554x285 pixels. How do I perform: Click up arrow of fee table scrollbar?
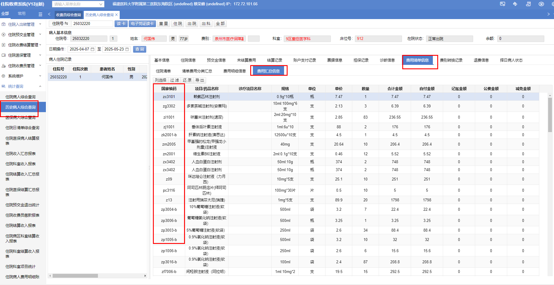550,96
